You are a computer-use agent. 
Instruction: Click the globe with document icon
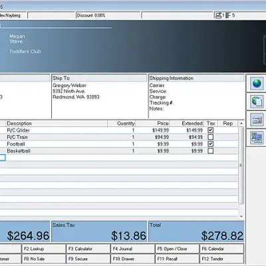pyautogui.click(x=257, y=102)
